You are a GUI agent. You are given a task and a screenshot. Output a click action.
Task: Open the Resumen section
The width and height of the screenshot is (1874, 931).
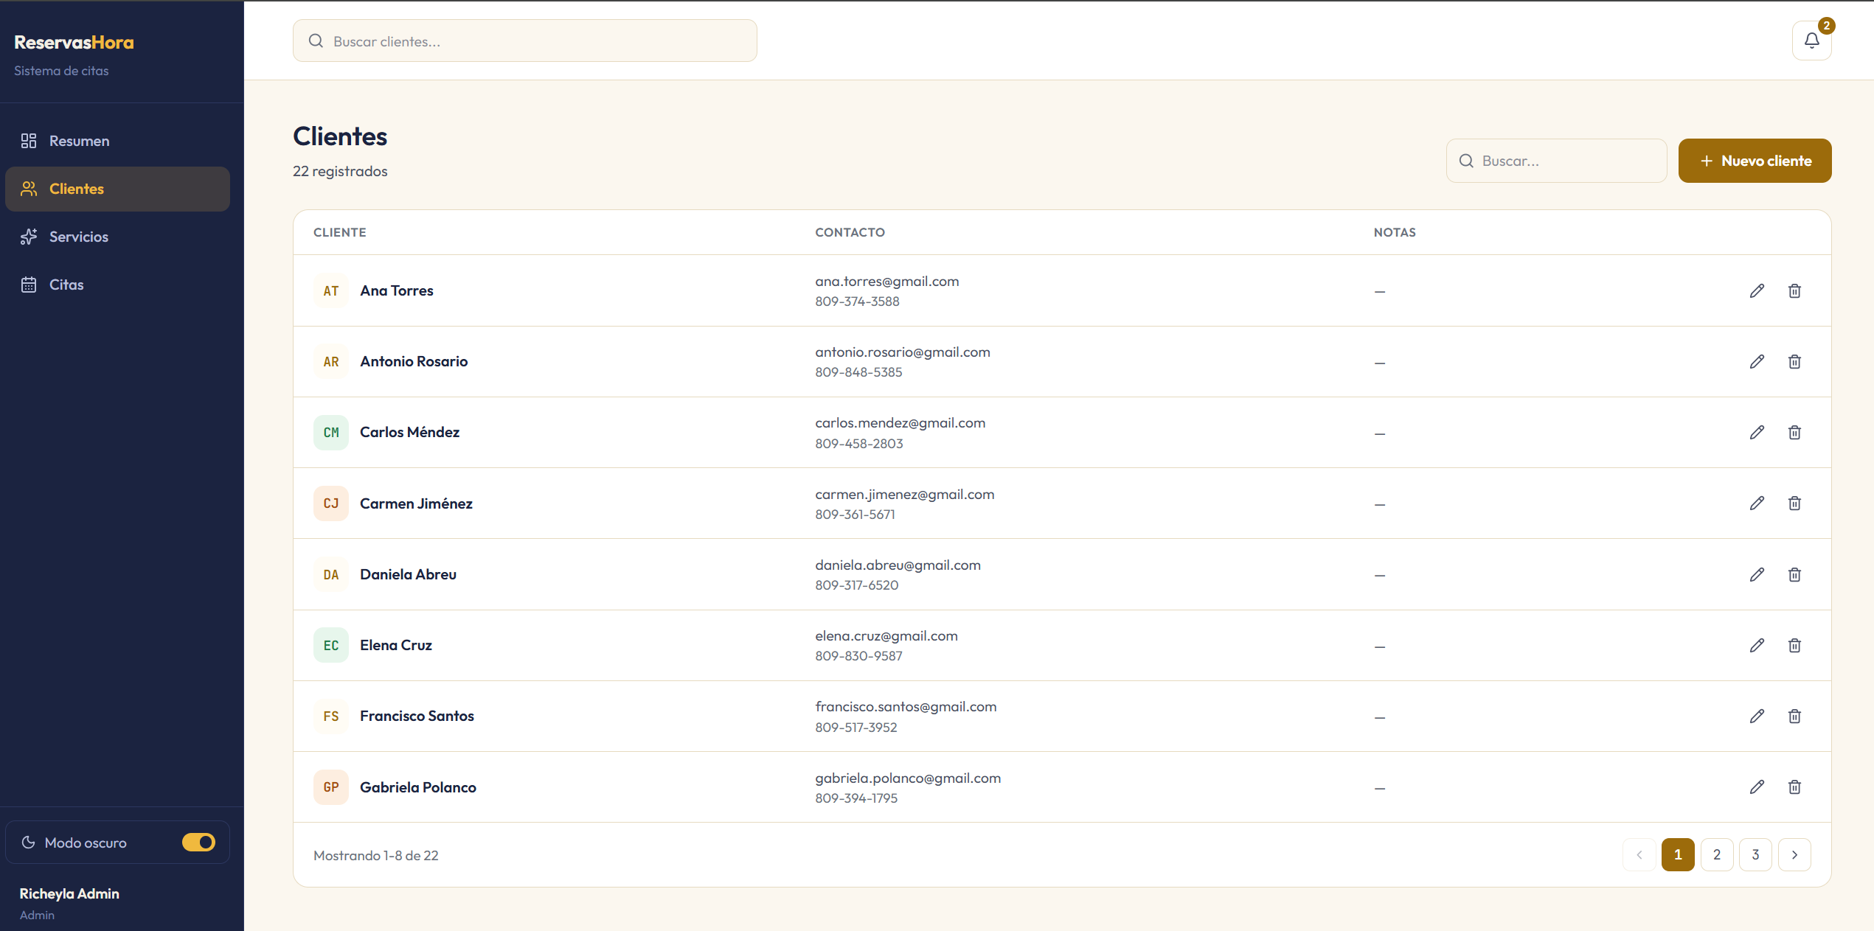click(x=117, y=141)
